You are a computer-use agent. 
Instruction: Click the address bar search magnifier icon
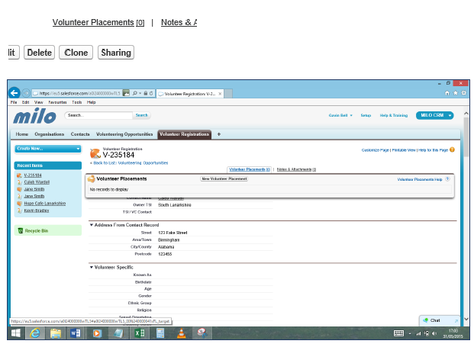pos(135,93)
